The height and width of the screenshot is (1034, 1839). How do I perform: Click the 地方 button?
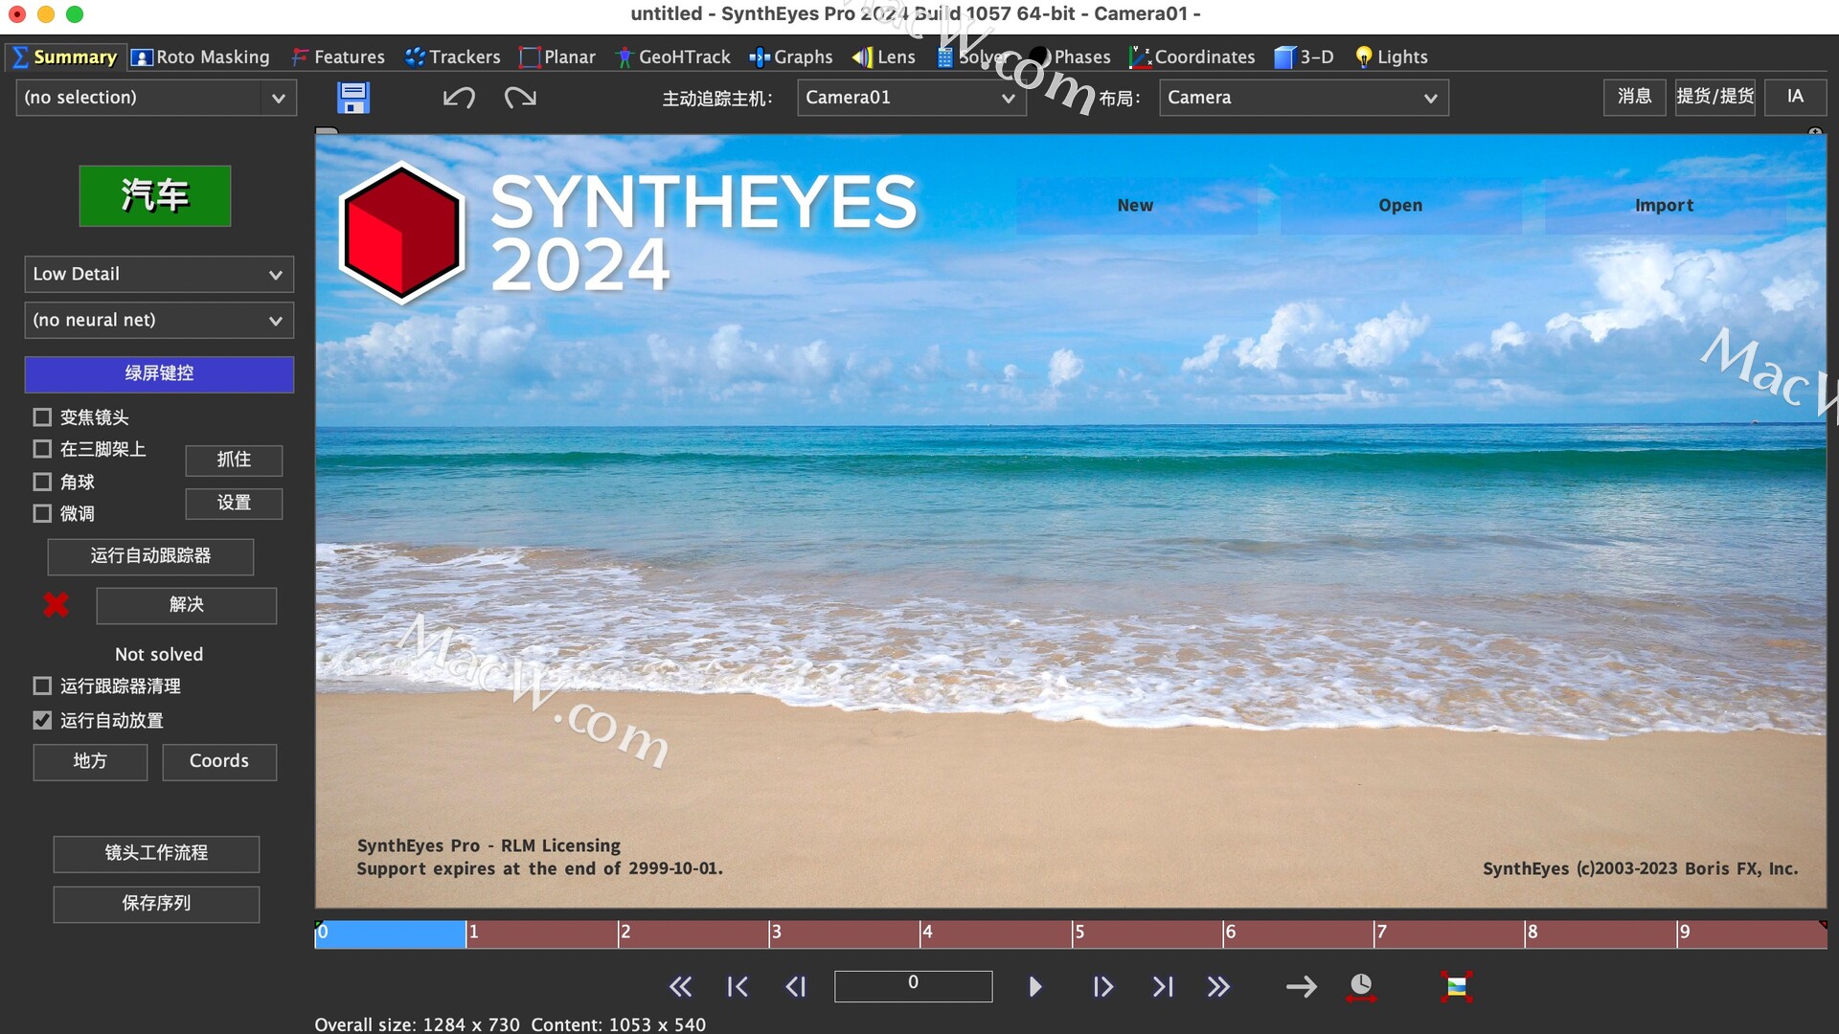(90, 761)
